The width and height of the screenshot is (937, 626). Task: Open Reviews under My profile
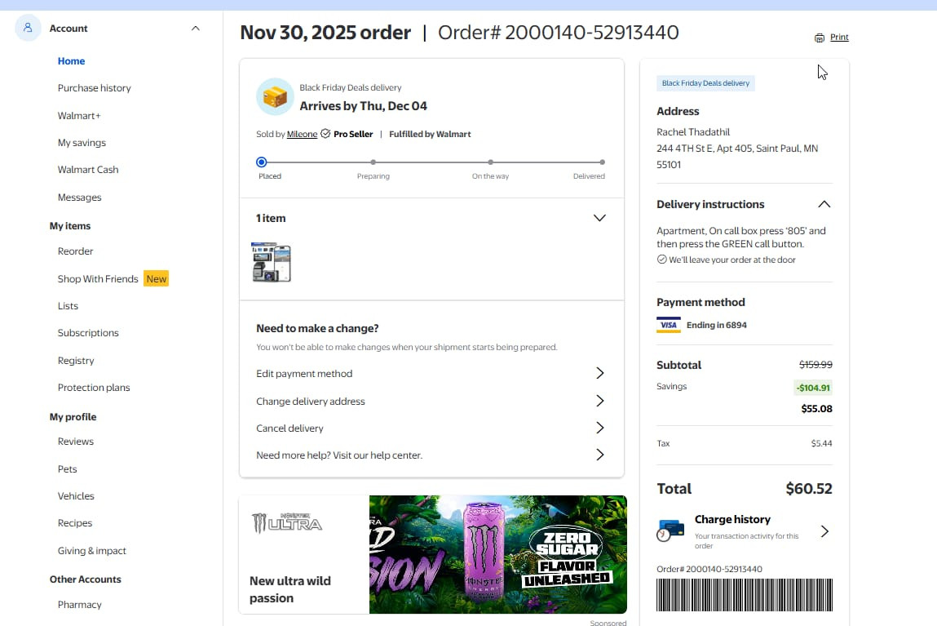point(75,442)
